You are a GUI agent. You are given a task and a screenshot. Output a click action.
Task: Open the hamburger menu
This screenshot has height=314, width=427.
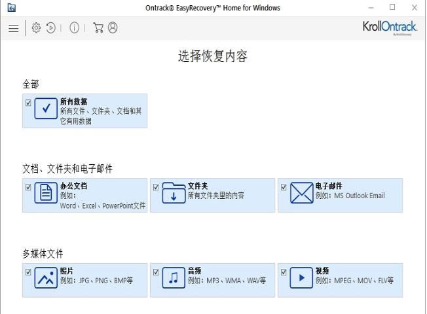point(13,28)
